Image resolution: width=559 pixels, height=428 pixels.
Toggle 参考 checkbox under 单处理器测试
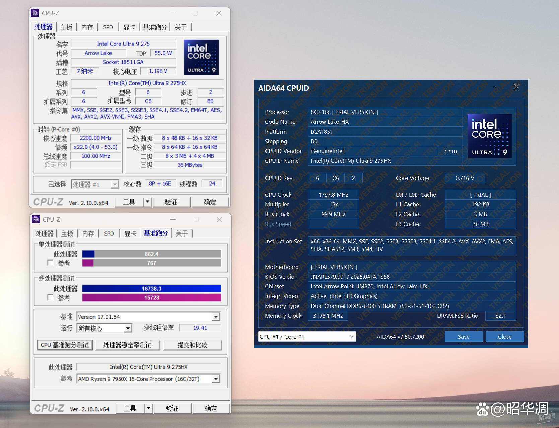click(50, 263)
